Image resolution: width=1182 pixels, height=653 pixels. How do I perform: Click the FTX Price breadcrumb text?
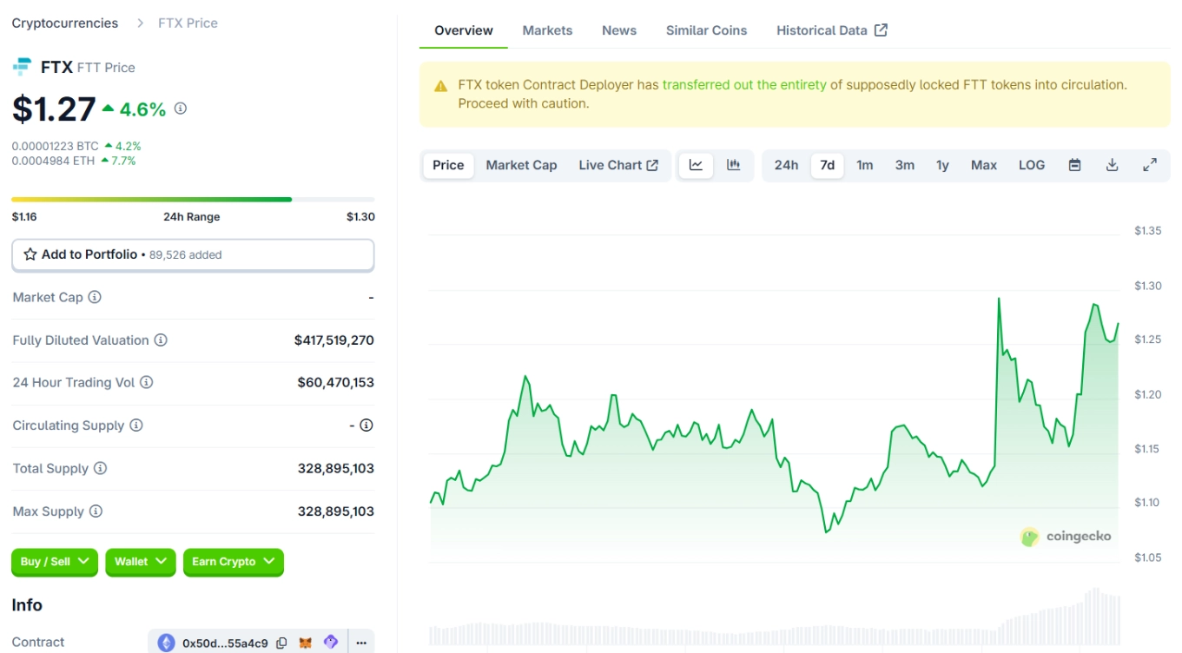188,23
